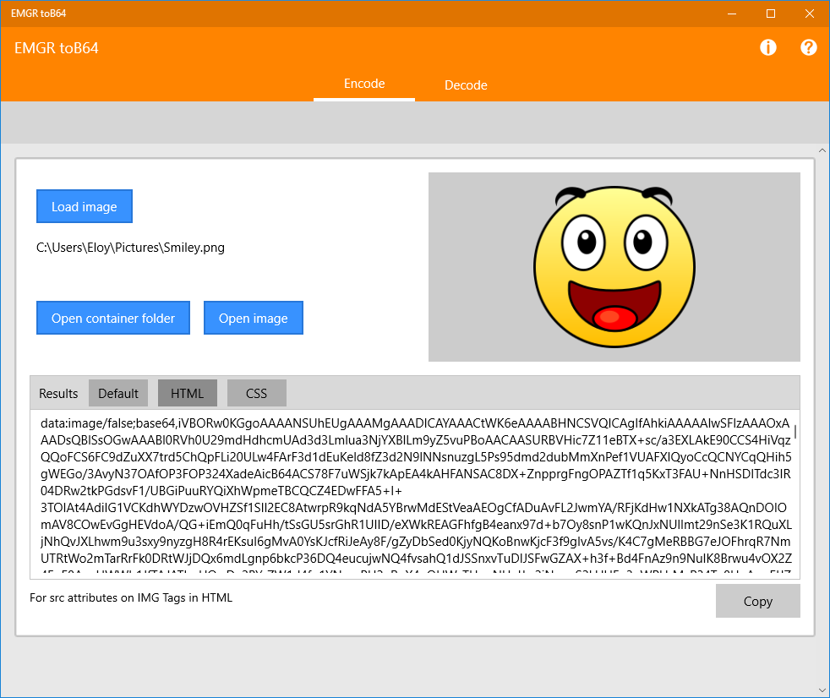The height and width of the screenshot is (698, 830).
Task: Maximize the EMGR toB64 window
Action: point(771,14)
